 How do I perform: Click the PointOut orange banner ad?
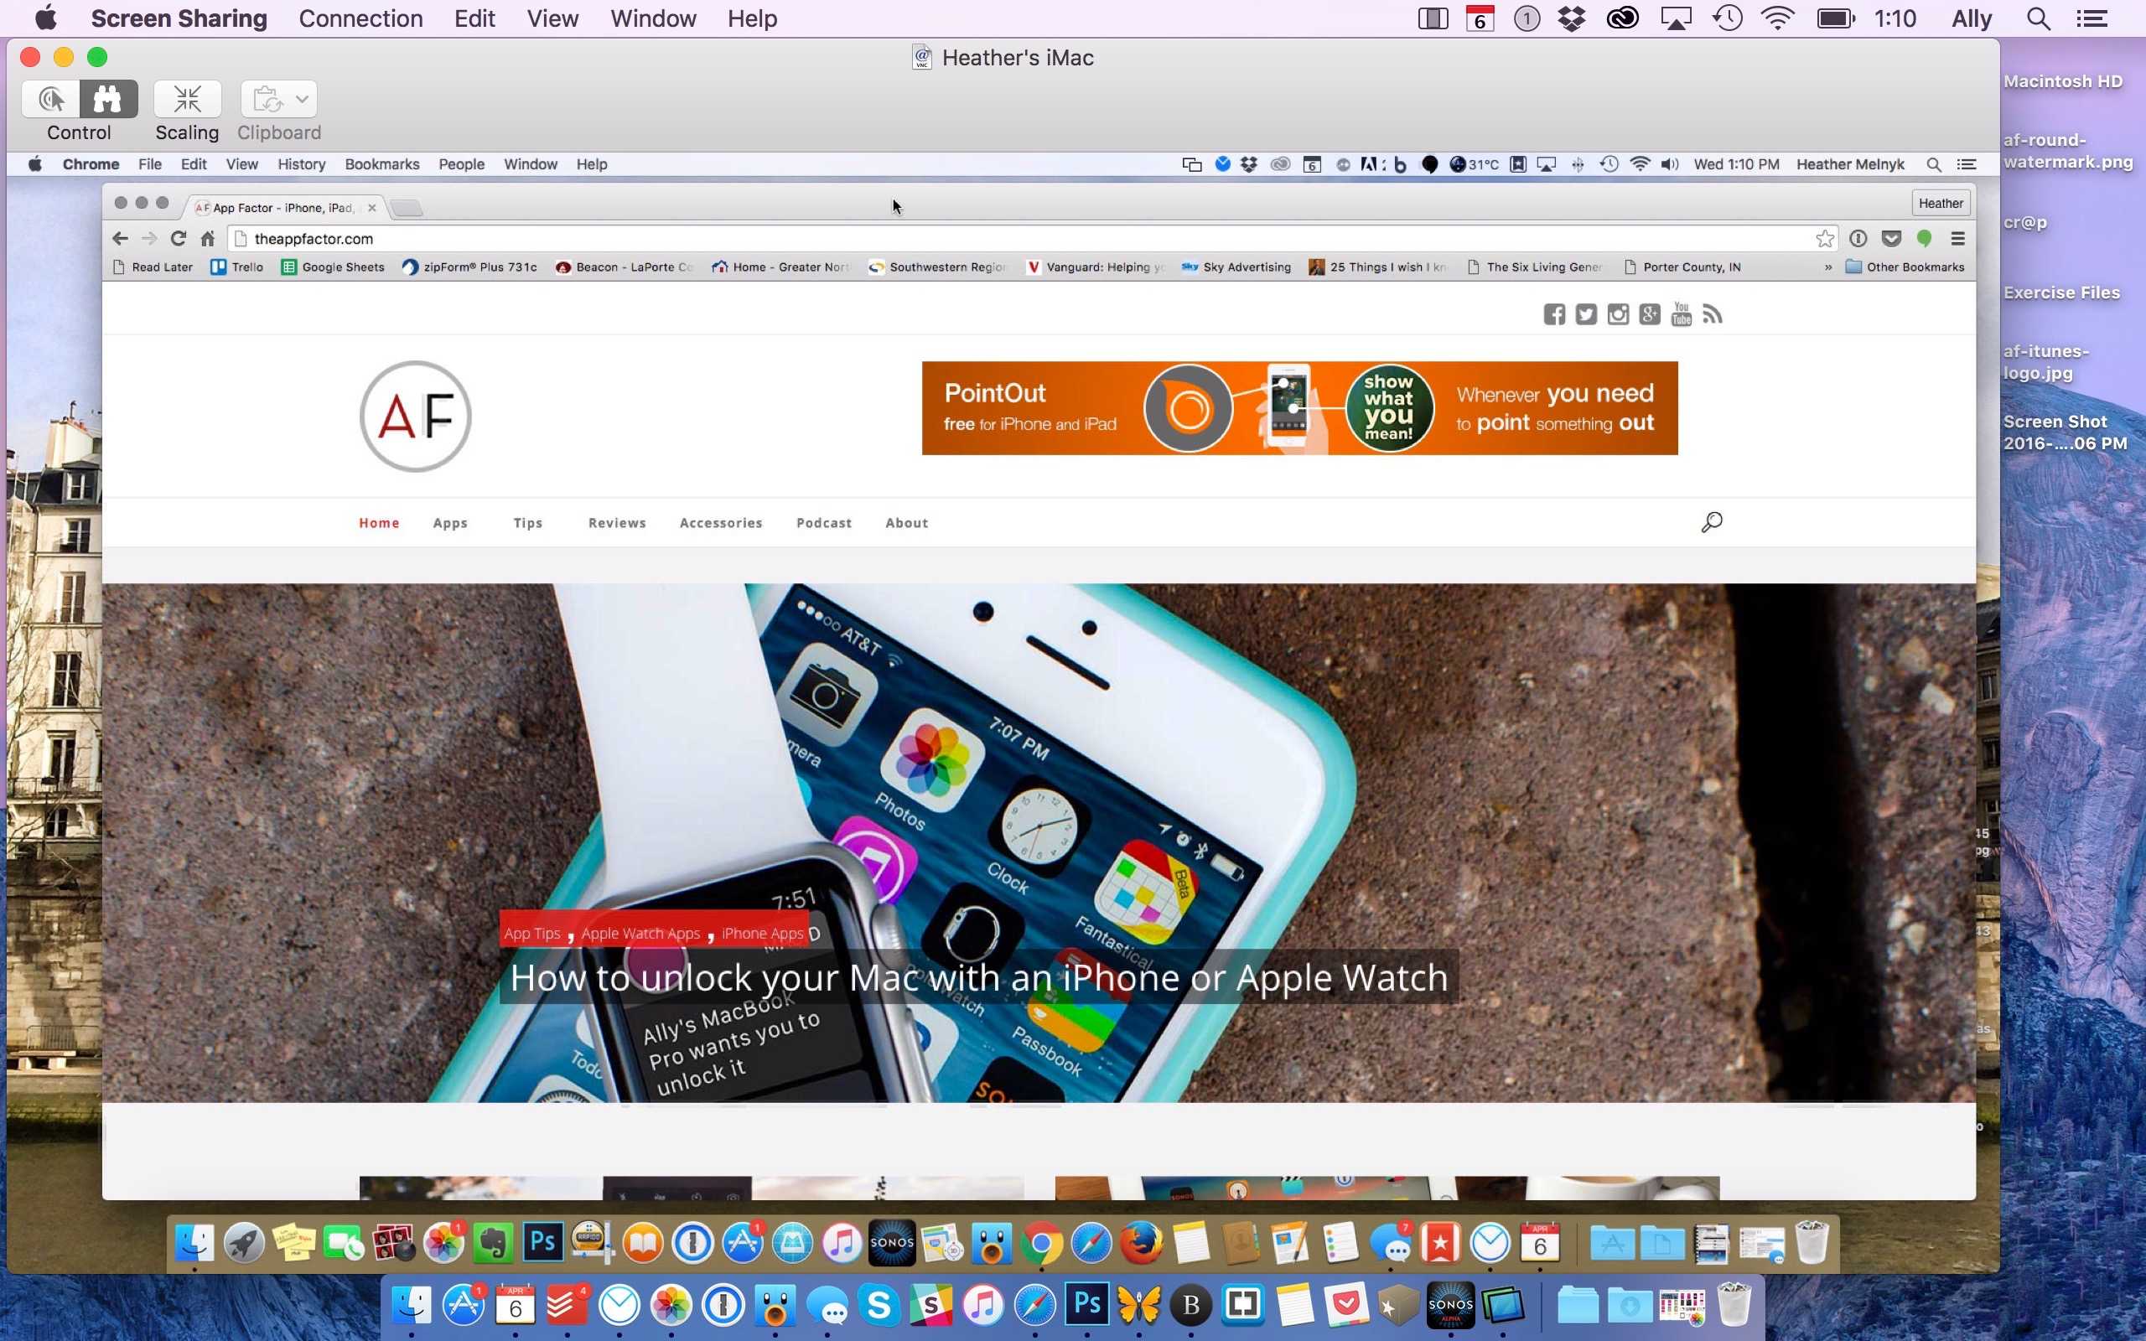pos(1299,408)
